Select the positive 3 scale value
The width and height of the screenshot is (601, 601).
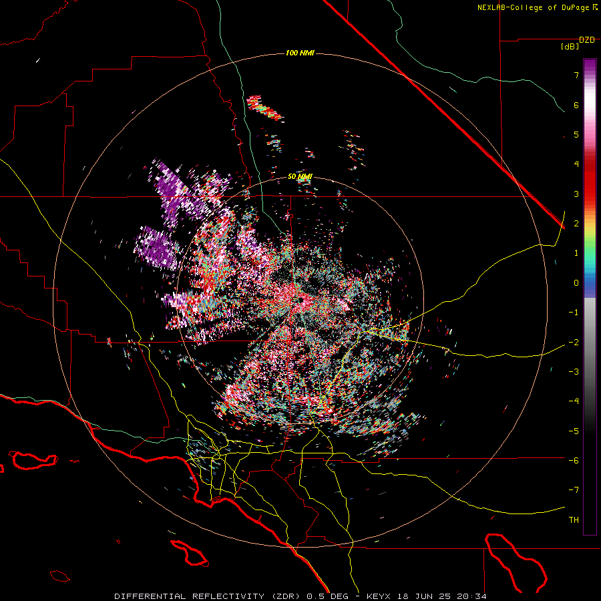tap(576, 194)
